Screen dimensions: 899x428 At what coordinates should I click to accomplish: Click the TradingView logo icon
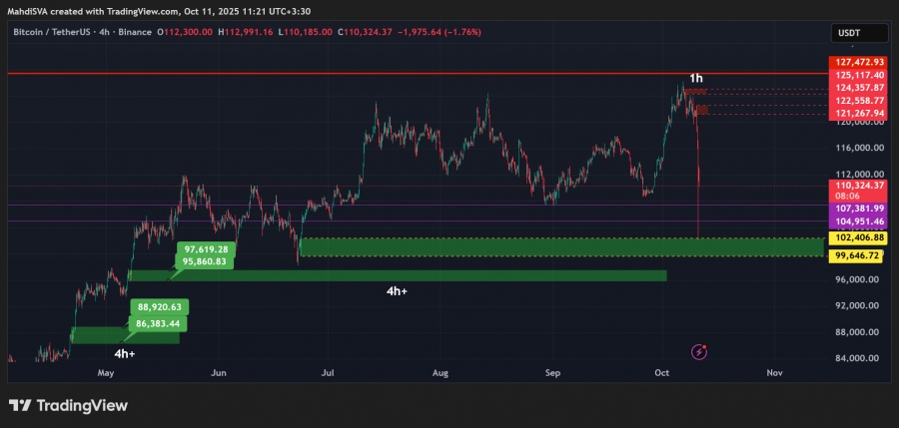pyautogui.click(x=19, y=405)
